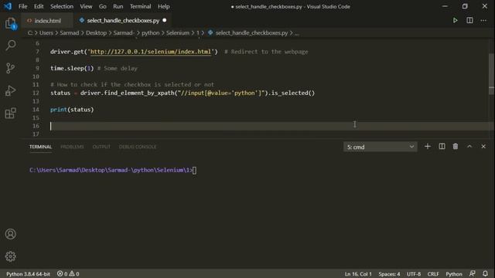Run the Python file with play button
This screenshot has height=278, width=495.
(455, 21)
